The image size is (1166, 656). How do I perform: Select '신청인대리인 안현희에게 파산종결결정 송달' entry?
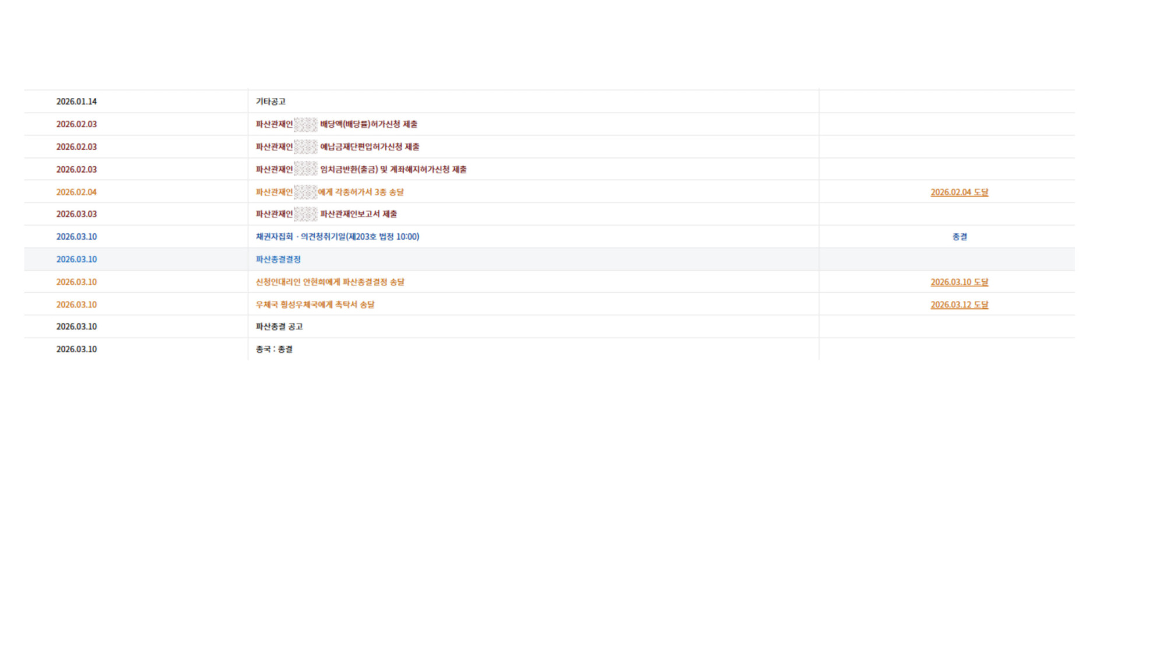click(x=330, y=282)
